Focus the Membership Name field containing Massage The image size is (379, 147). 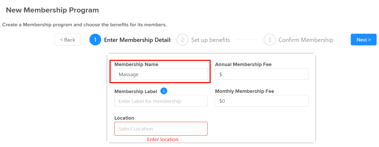coord(161,74)
